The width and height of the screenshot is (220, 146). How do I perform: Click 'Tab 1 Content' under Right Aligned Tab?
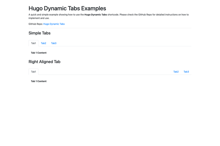click(x=39, y=81)
